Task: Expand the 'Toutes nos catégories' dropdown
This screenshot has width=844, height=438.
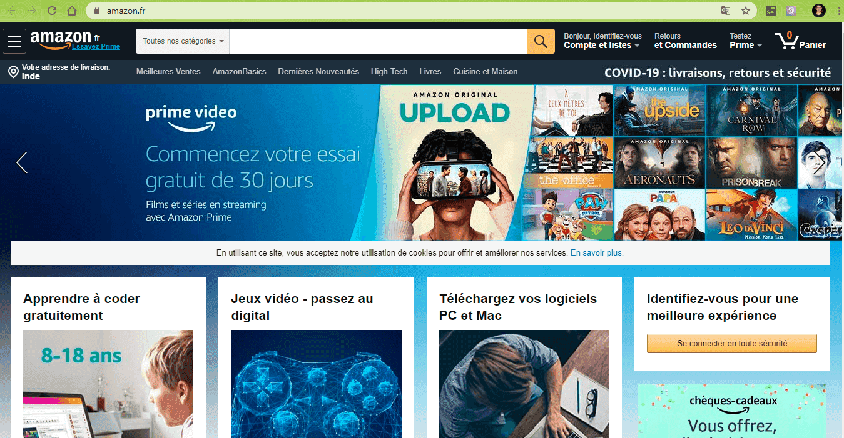Action: tap(183, 41)
